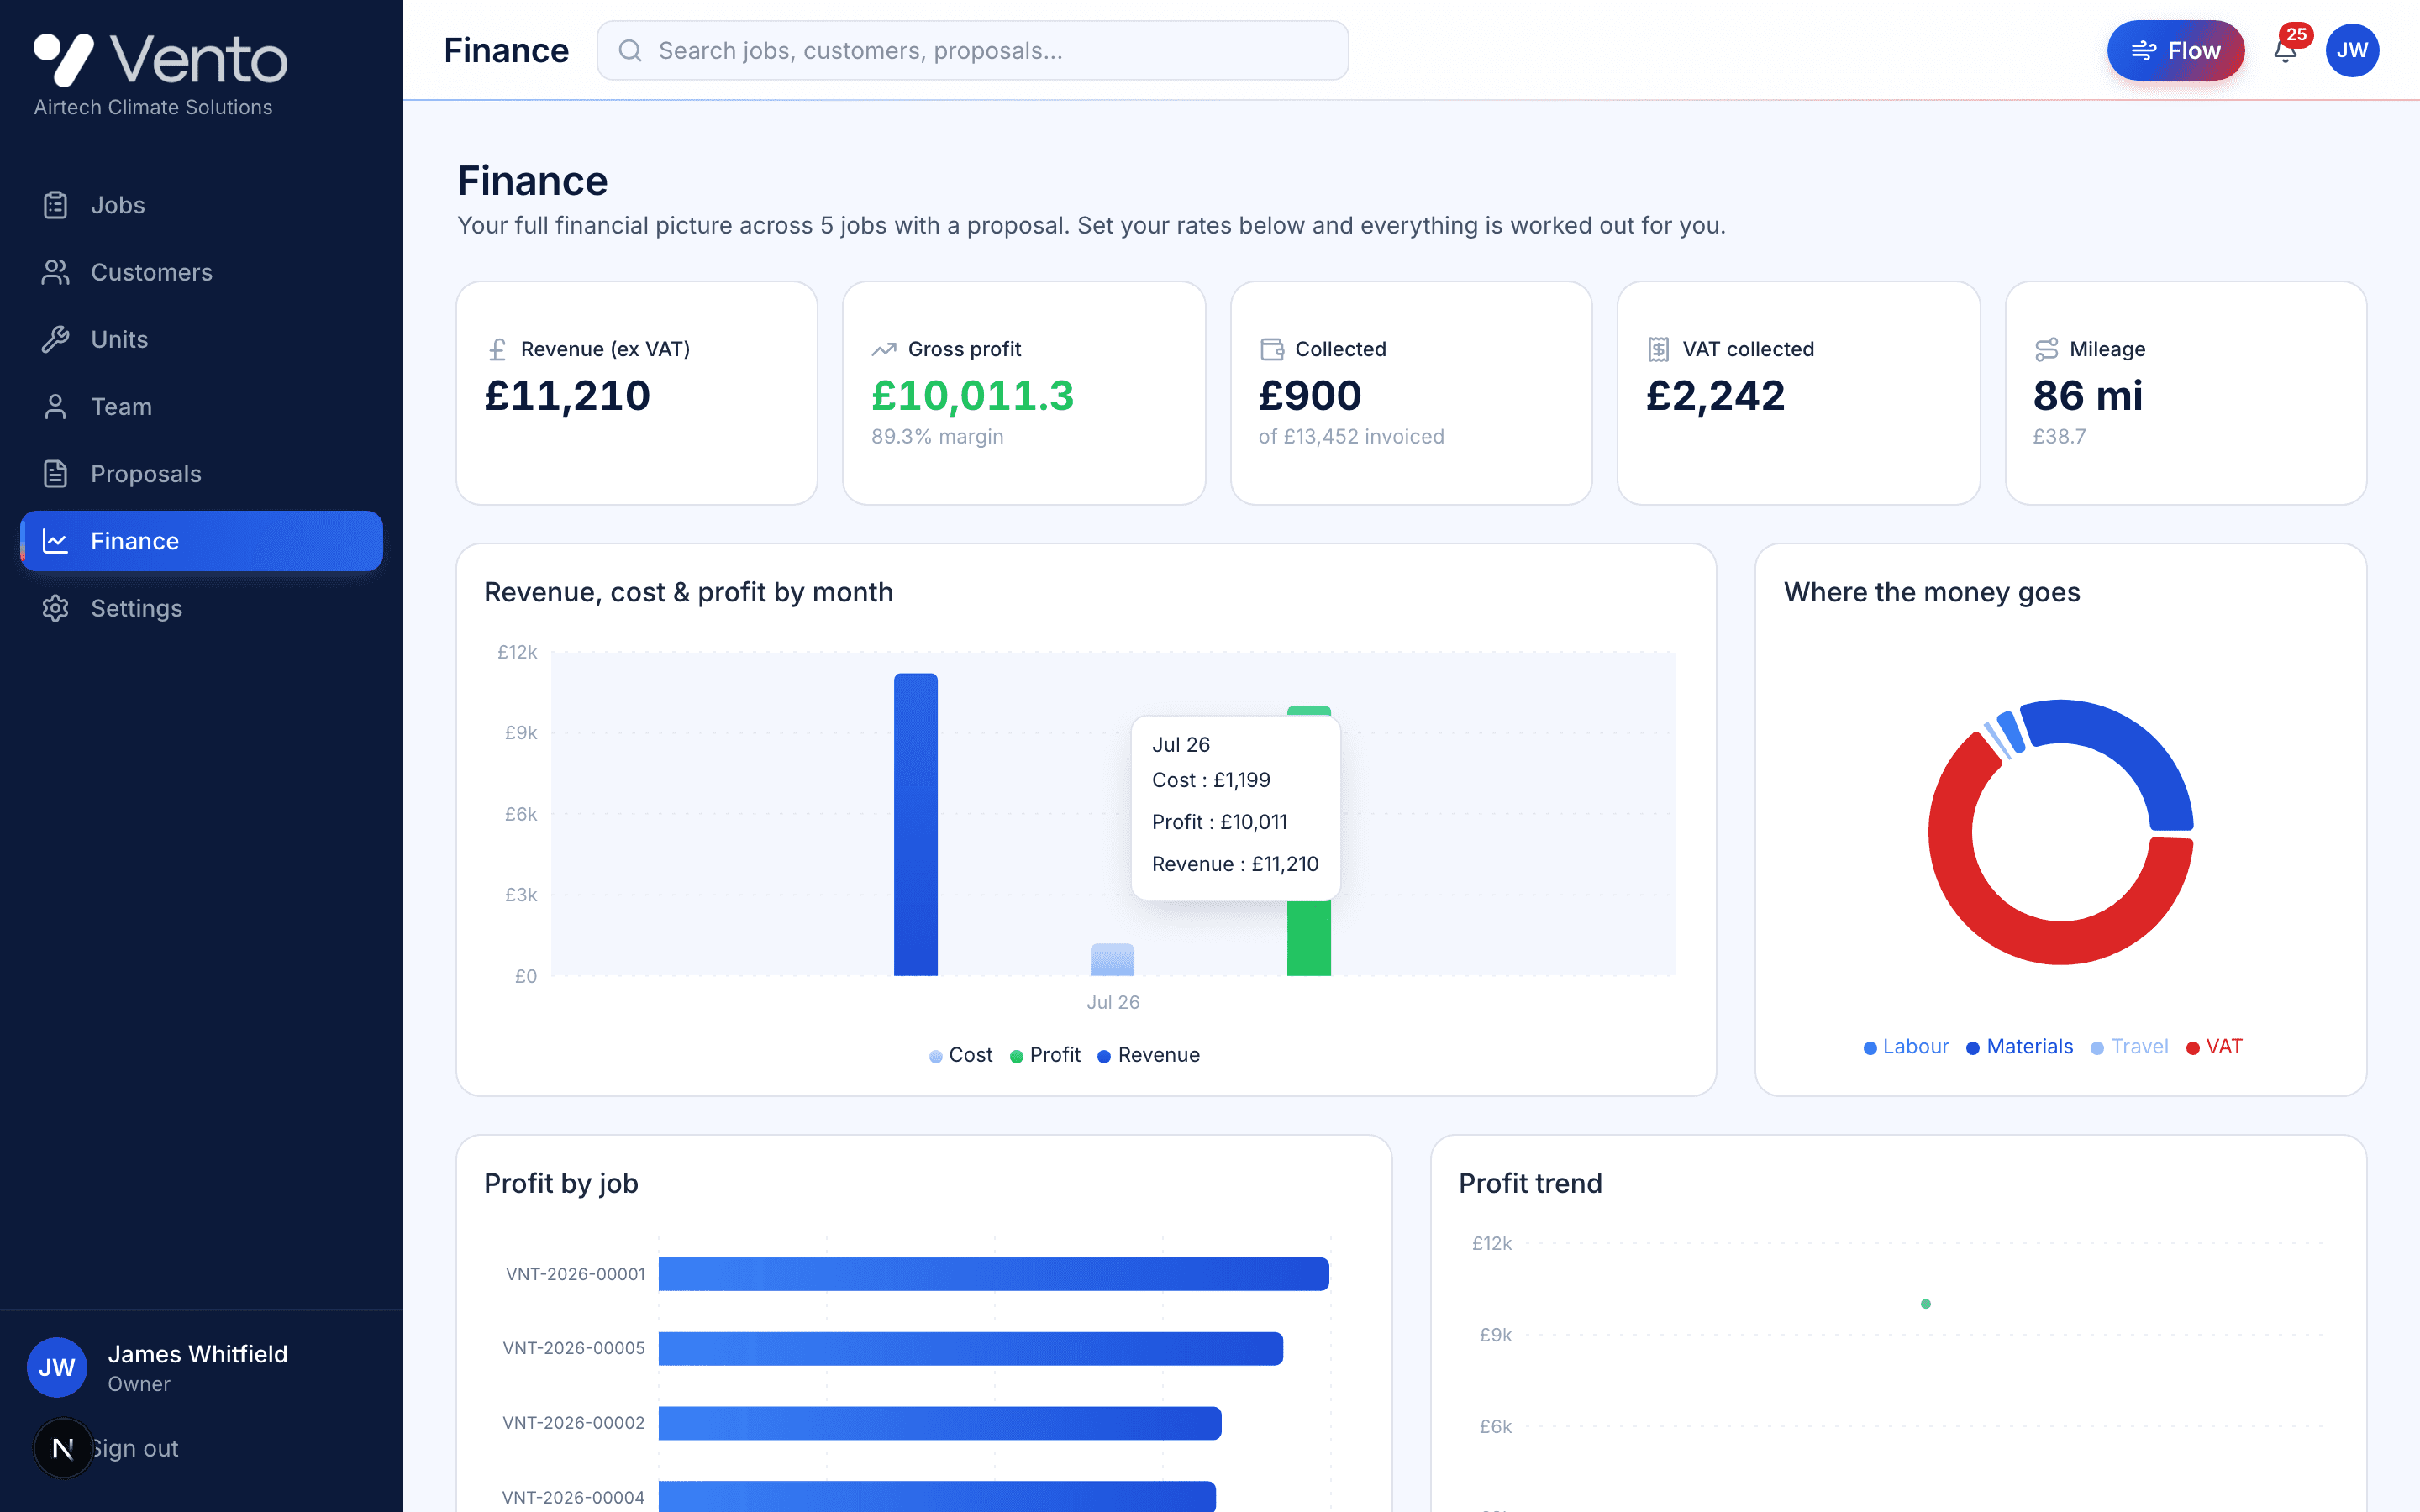This screenshot has height=1512, width=2420.
Task: Click James Whitfield user name
Action: 198,1354
